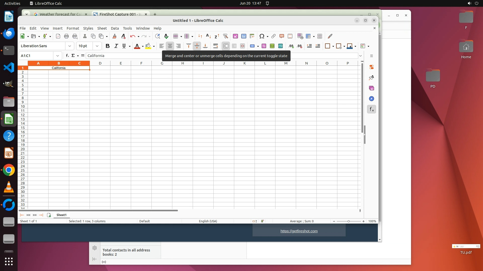Click the getfireshot.com link
The image size is (483, 271).
[299, 231]
